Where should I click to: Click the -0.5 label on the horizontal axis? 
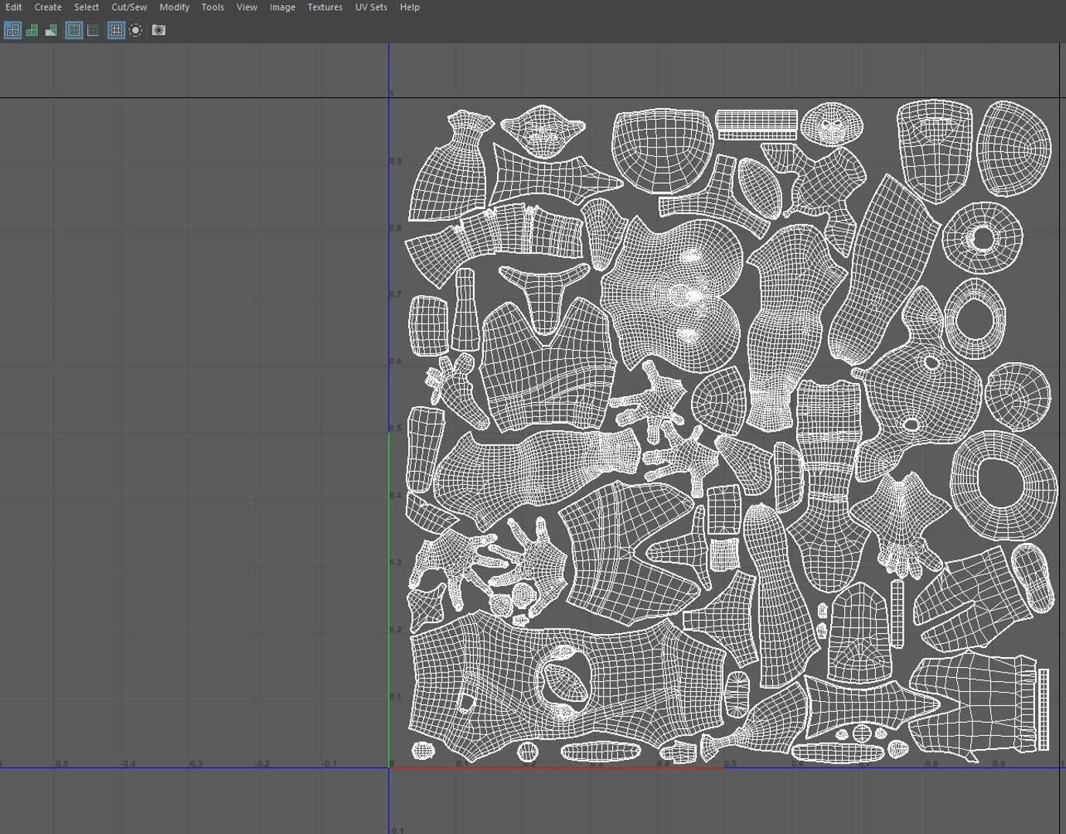61,764
